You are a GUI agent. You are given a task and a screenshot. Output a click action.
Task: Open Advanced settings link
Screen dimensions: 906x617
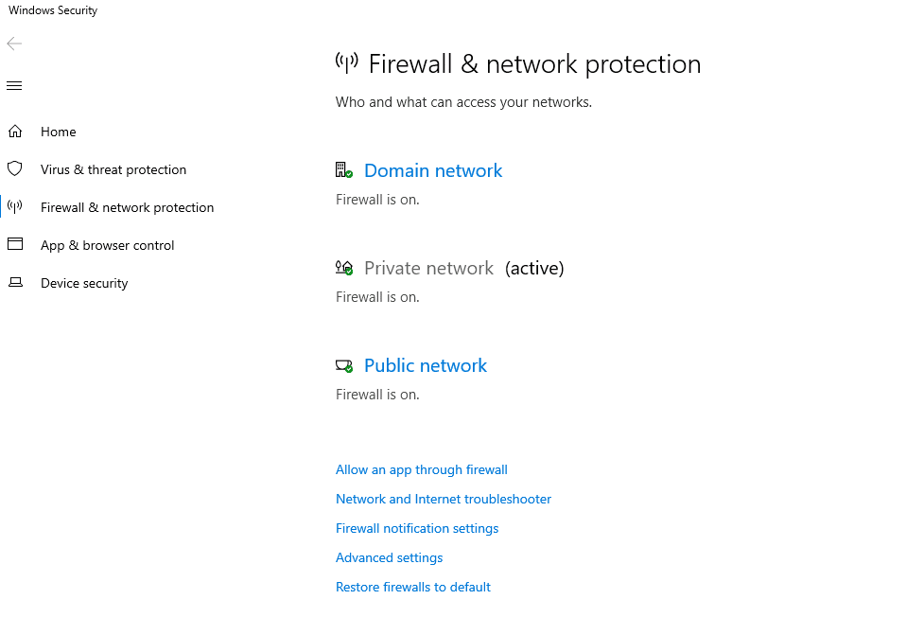click(390, 557)
